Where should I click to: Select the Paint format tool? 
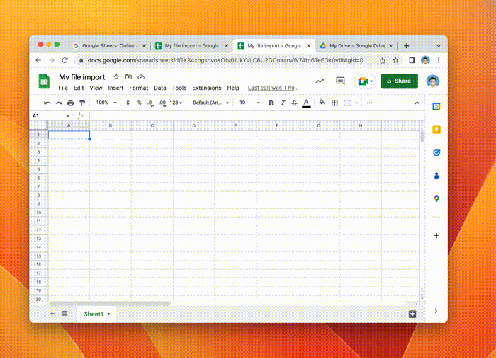click(x=82, y=103)
